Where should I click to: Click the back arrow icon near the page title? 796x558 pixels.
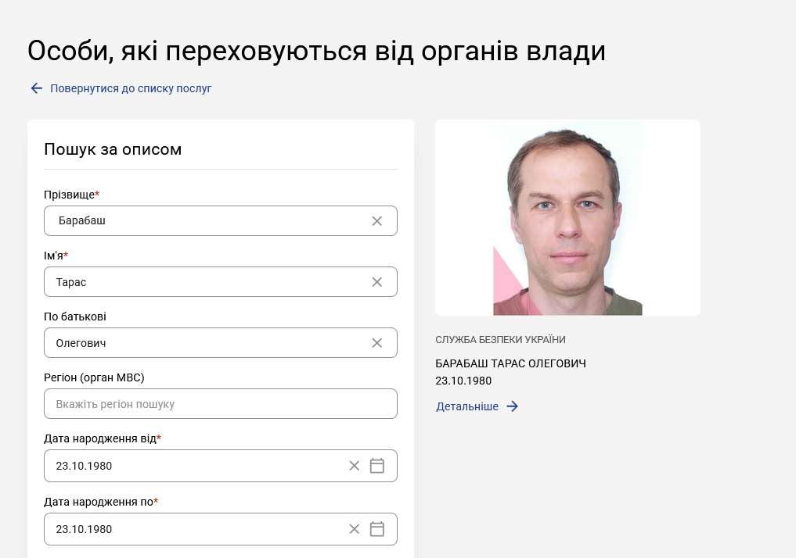point(37,88)
